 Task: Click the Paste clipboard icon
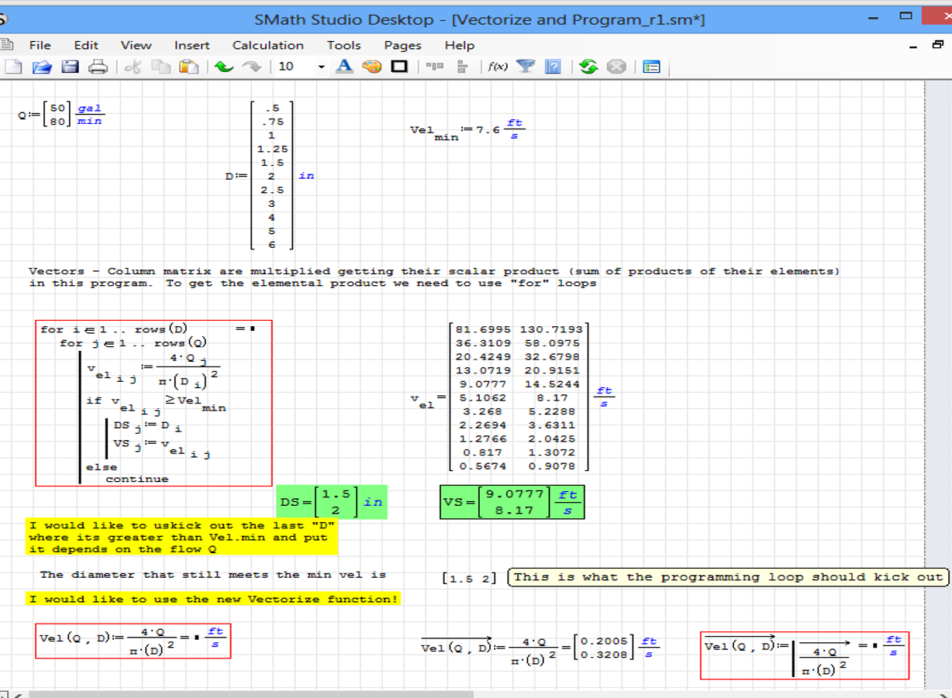point(188,67)
